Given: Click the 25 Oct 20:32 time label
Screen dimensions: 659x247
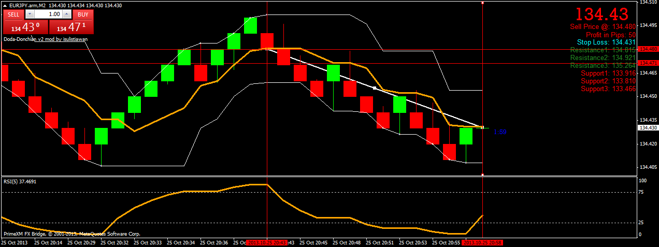Looking at the screenshot, I should 114,242.
